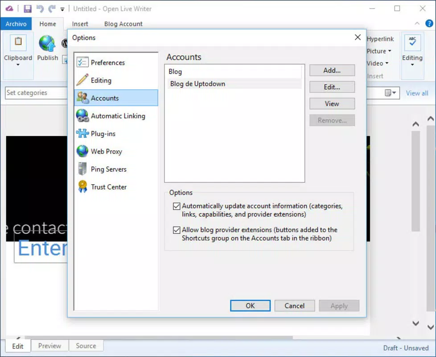Switch to the Insert ribbon tab
Viewport: 436px width, 357px height.
click(80, 24)
